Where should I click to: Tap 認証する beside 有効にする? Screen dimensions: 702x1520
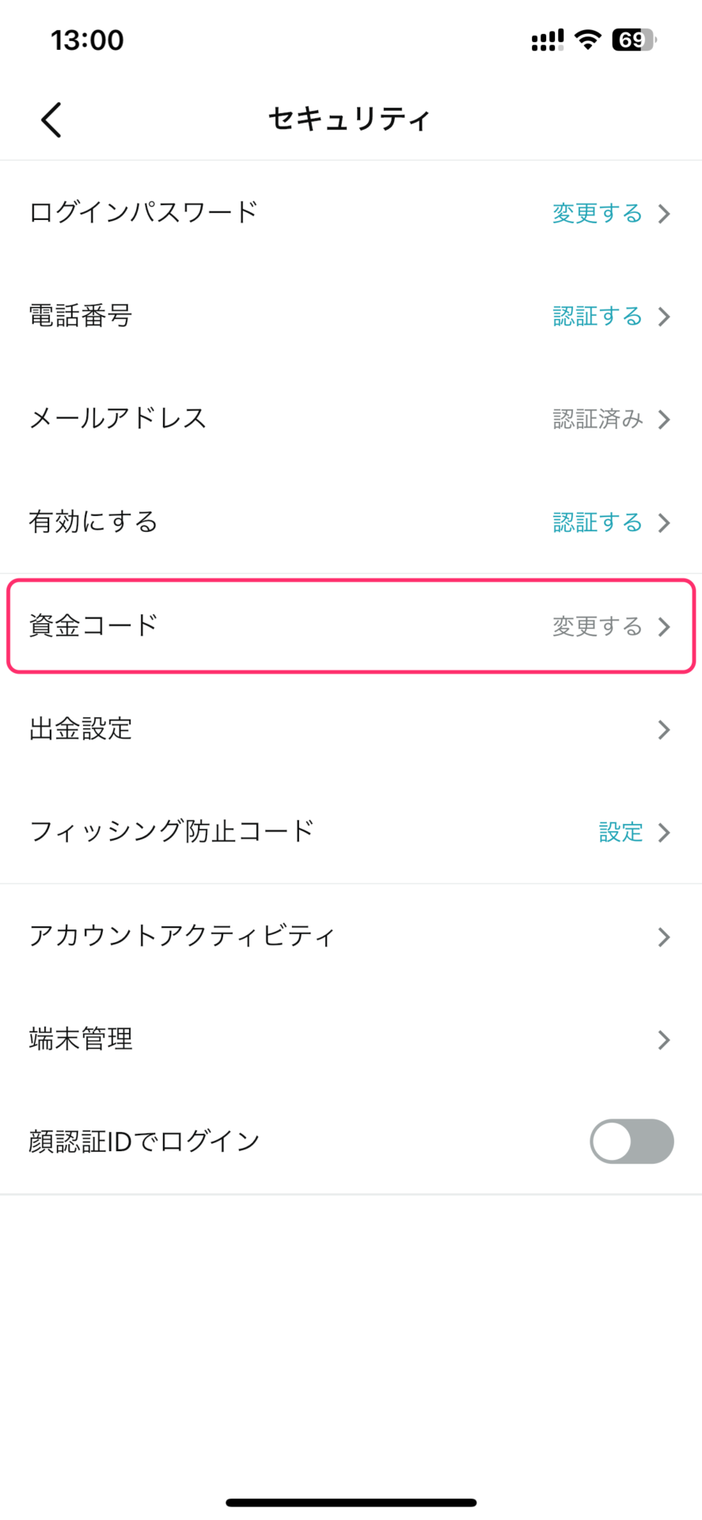pyautogui.click(x=598, y=522)
